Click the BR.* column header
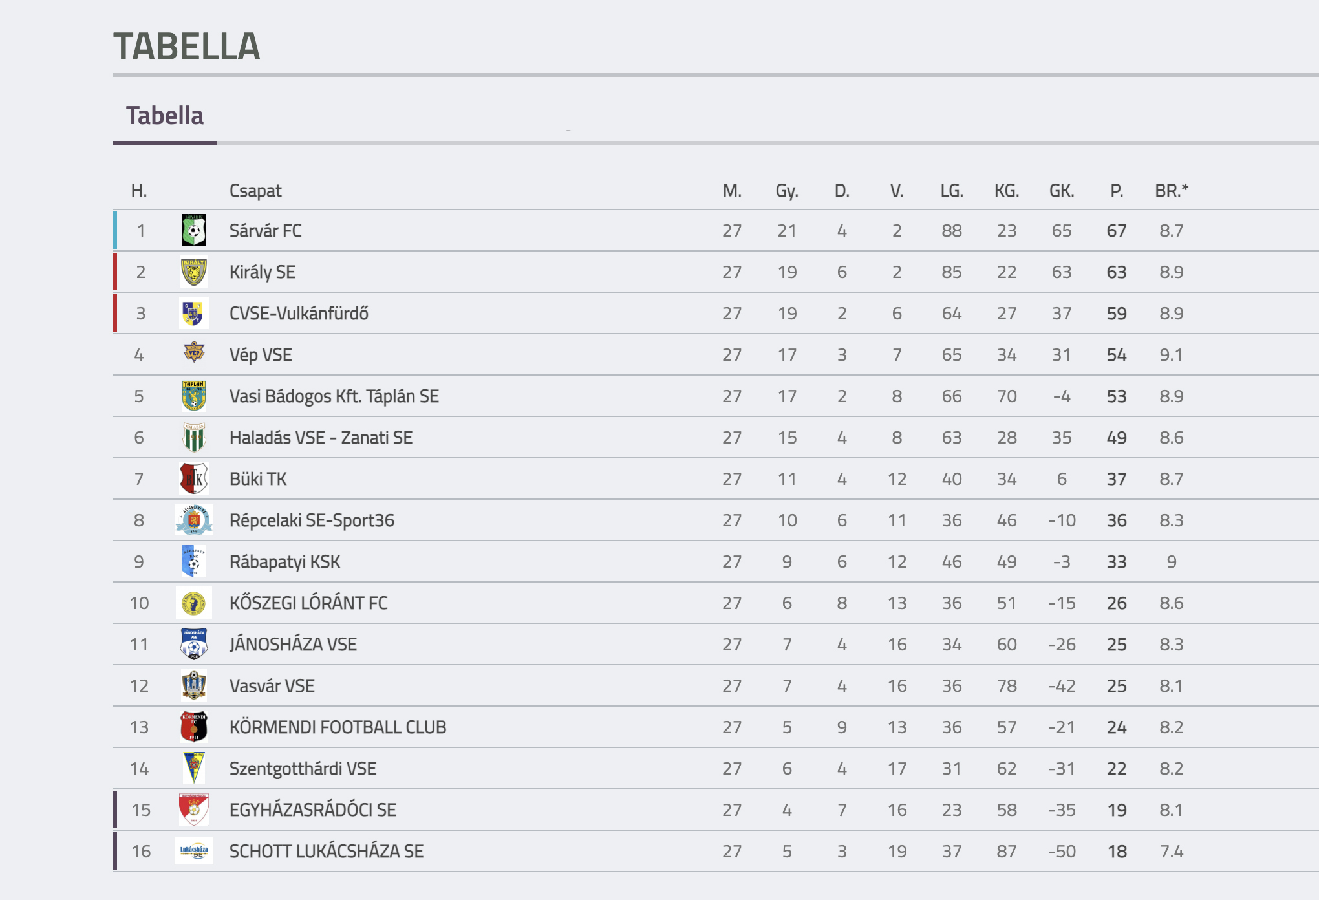1319x900 pixels. 1172,191
